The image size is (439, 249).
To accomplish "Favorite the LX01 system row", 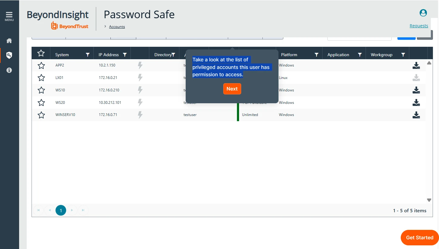I will 41,78.
